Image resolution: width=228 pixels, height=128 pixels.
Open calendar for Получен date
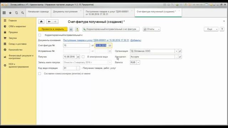[78, 57]
